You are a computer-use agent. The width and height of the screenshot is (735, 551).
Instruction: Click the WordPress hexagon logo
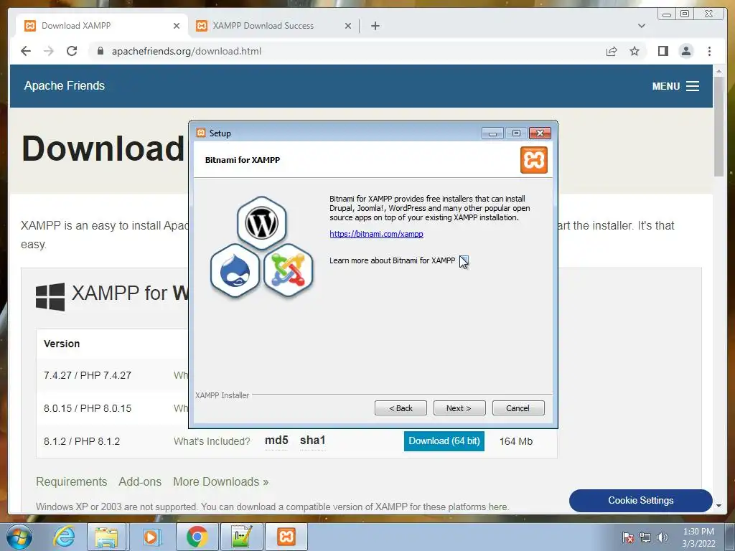[261, 222]
